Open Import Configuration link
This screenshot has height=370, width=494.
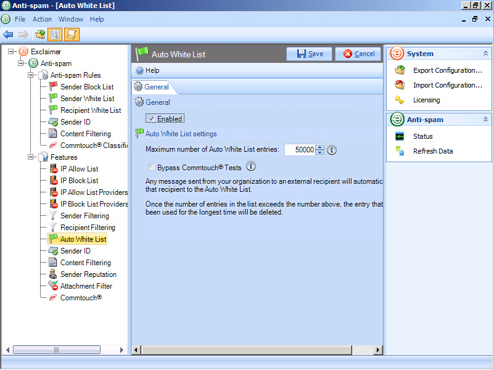(448, 85)
